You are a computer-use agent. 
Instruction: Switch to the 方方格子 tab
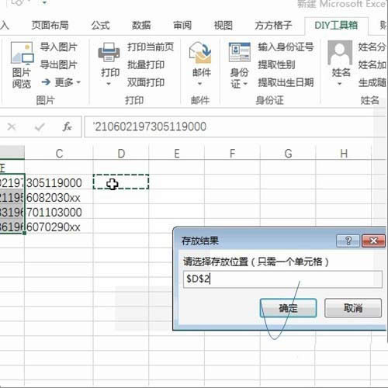[x=273, y=26]
